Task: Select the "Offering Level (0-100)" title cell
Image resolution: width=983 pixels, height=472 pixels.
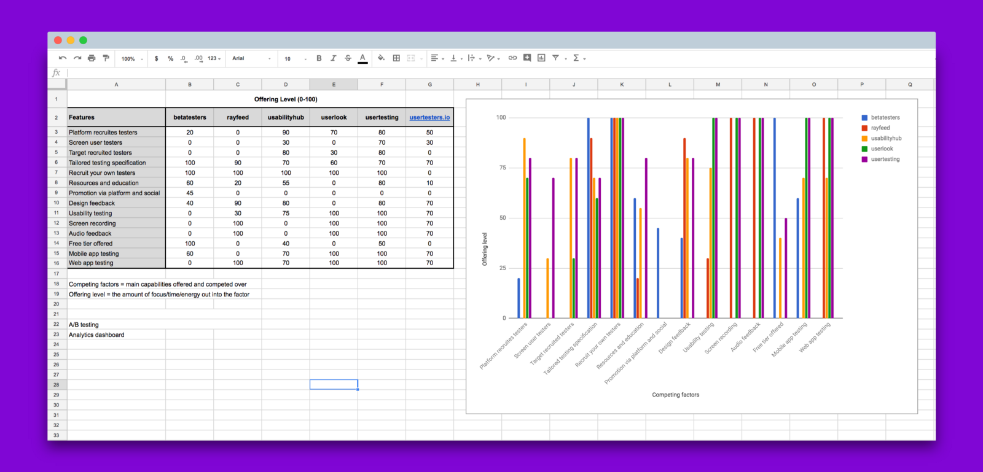Action: (x=286, y=99)
